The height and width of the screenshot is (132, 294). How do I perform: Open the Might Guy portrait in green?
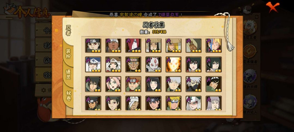(x=214, y=84)
